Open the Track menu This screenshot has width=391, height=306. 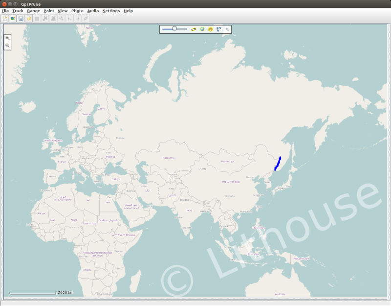pos(18,10)
